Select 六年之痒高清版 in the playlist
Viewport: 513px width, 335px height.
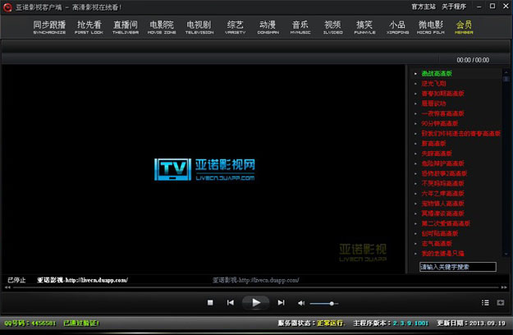442,193
